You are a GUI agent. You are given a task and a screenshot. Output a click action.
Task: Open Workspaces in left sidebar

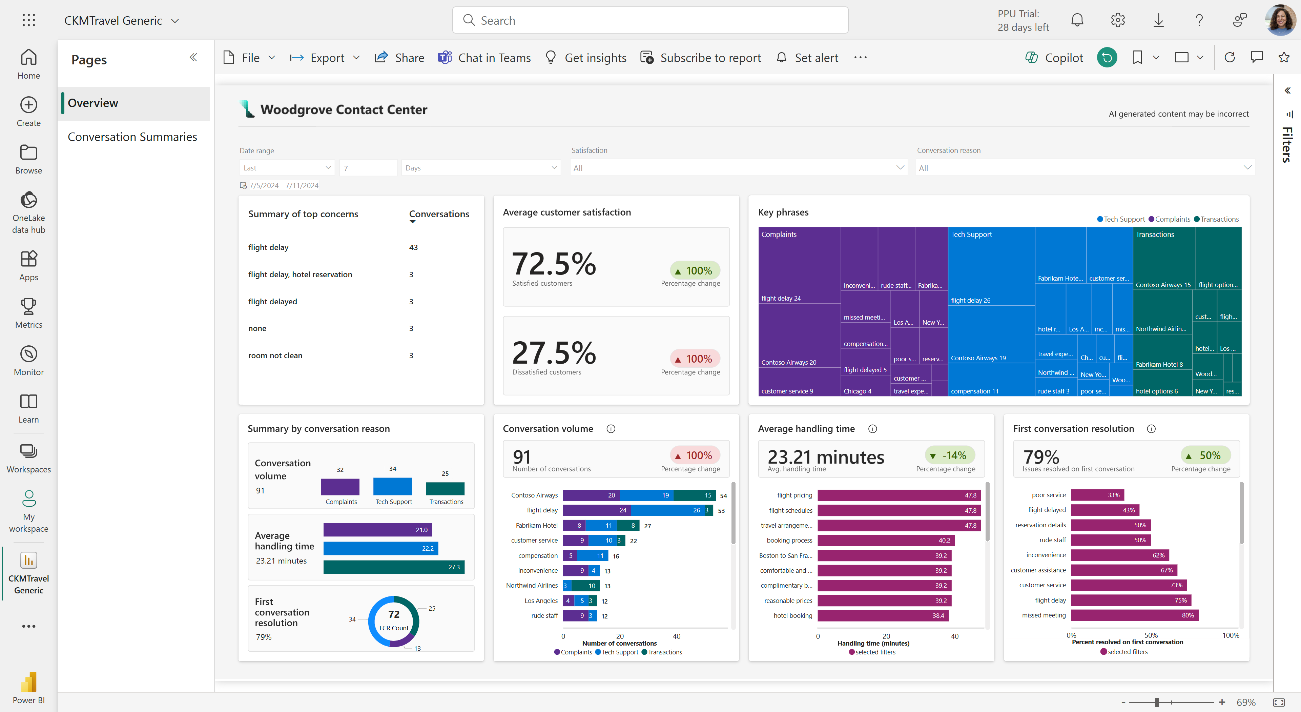(x=29, y=458)
